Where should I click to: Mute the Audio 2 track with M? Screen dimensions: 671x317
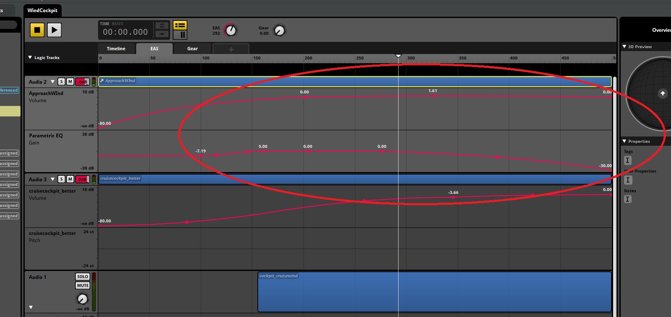tap(70, 82)
